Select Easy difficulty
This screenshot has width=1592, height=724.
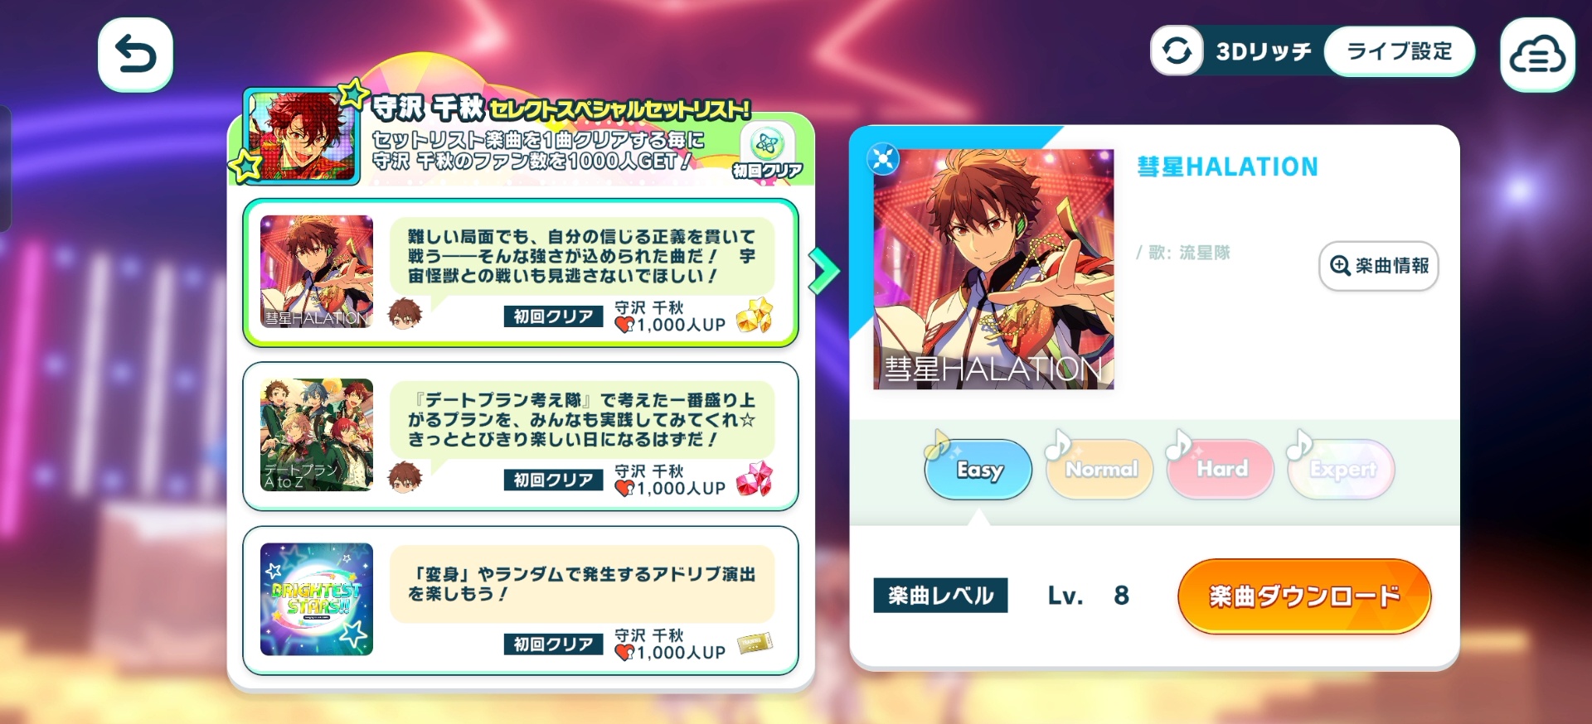[x=978, y=470]
